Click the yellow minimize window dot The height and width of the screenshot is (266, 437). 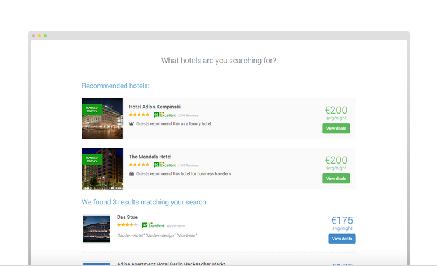[39, 36]
